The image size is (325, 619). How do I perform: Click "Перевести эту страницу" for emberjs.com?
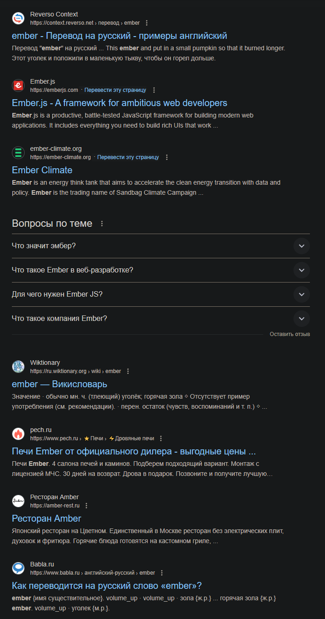click(x=115, y=90)
